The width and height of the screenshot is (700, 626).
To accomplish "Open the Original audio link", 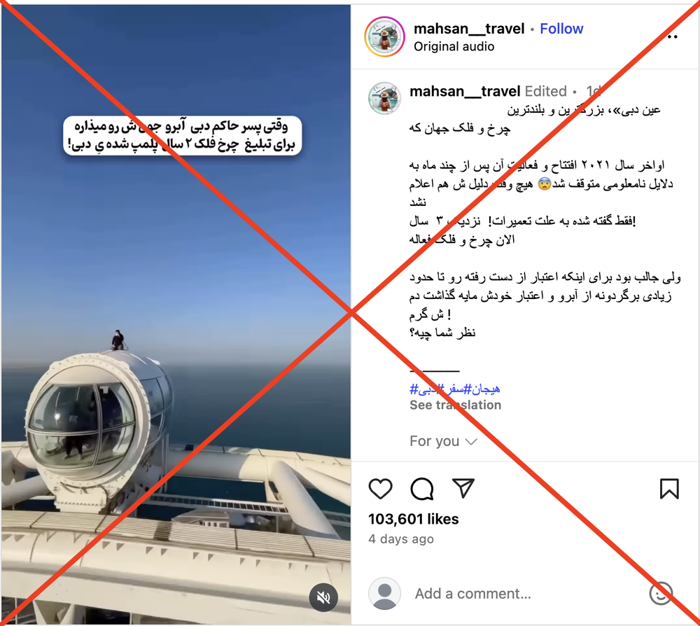I will coord(454,46).
